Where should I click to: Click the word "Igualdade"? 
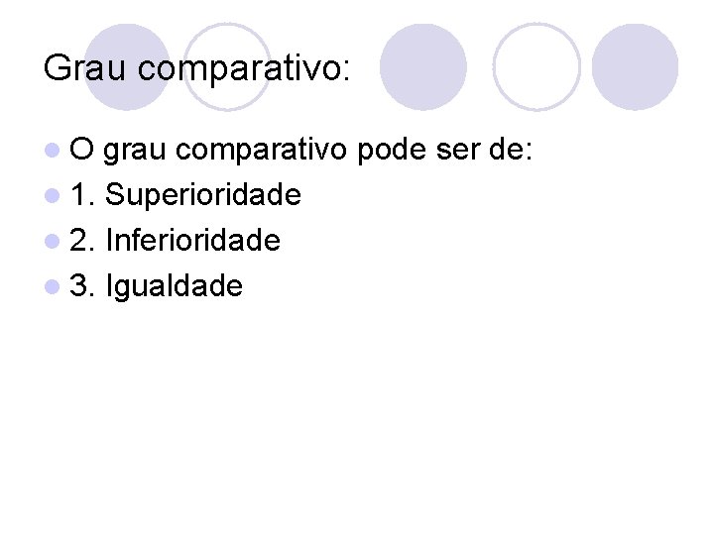tap(174, 287)
